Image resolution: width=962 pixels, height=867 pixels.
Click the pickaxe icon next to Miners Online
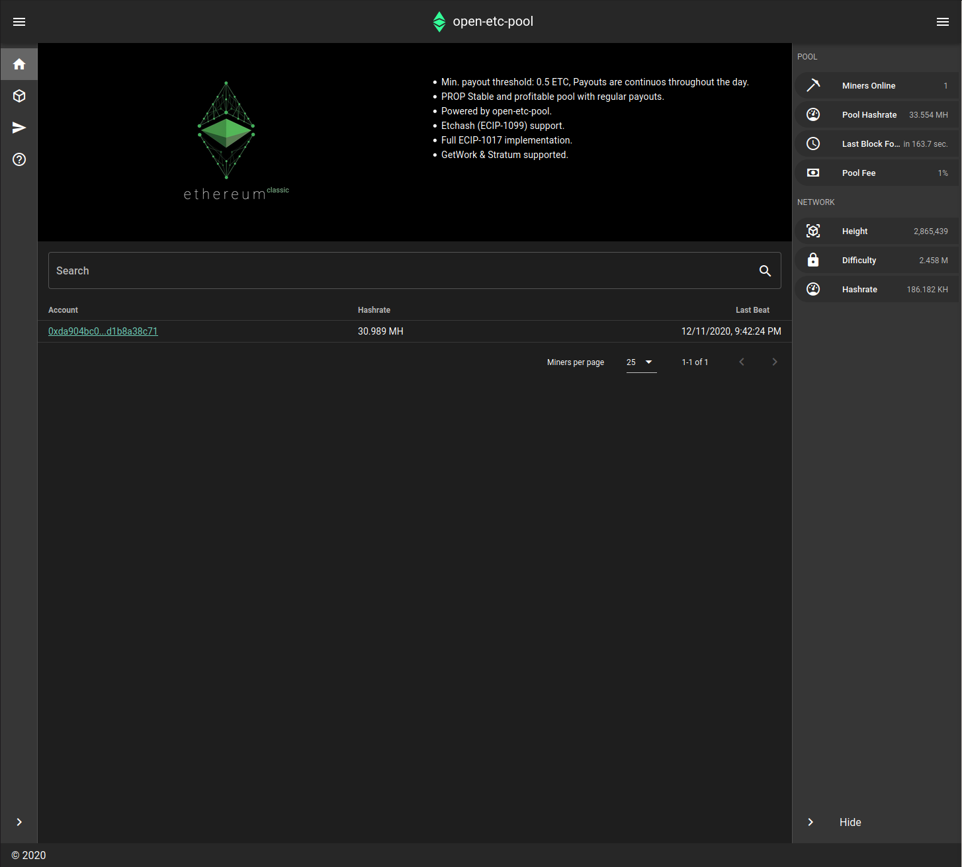(x=813, y=85)
